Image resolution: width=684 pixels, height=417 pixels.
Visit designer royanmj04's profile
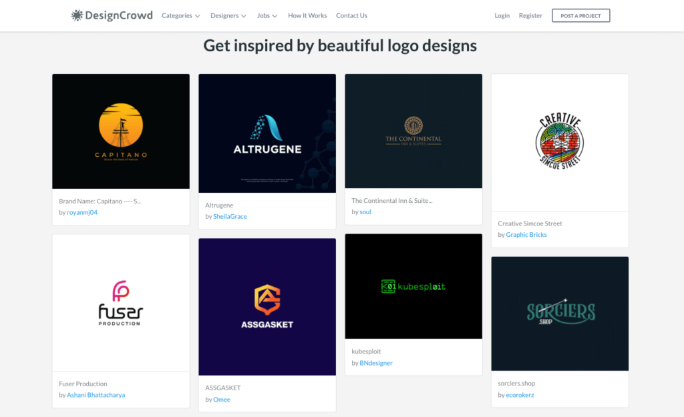(x=82, y=212)
